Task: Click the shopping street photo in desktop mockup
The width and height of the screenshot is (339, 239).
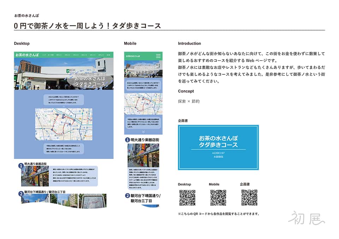Action: [35, 176]
